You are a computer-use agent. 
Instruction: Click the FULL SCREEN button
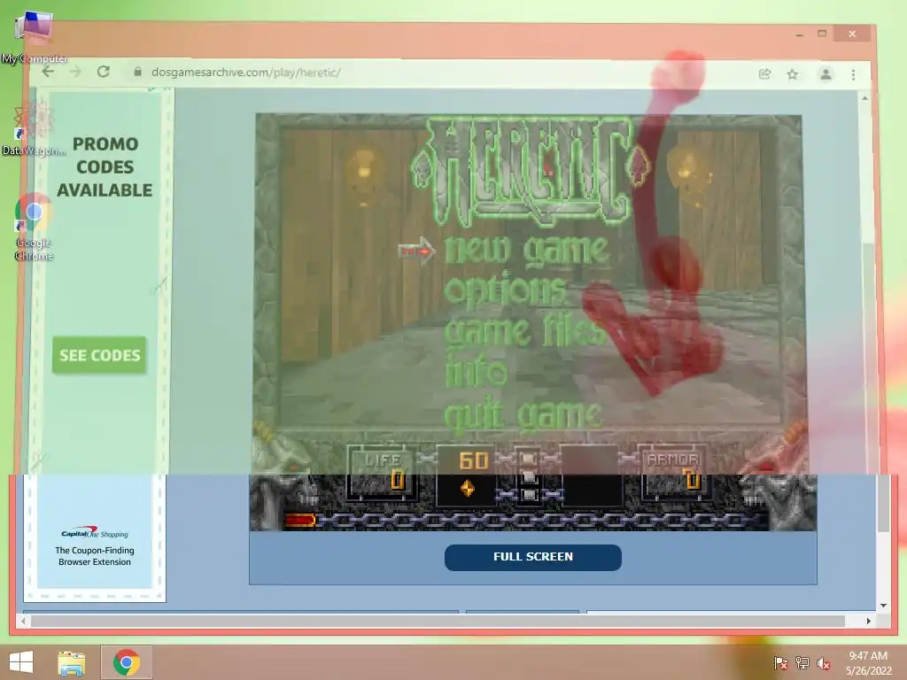point(532,557)
